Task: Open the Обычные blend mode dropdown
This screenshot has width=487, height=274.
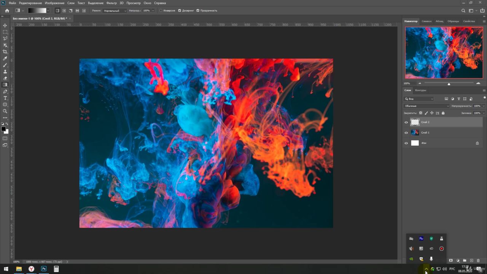Action: 427,106
